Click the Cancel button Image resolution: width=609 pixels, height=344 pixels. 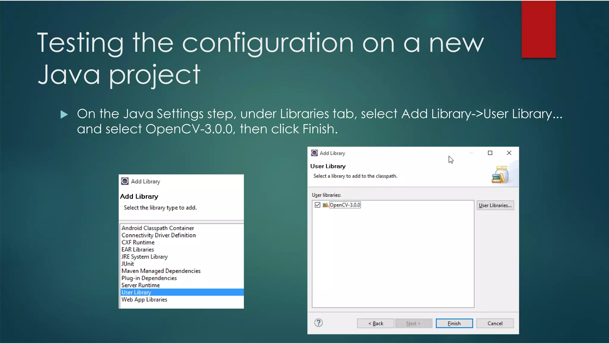495,323
